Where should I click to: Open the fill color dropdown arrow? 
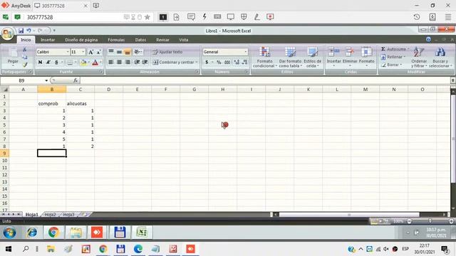pos(88,62)
